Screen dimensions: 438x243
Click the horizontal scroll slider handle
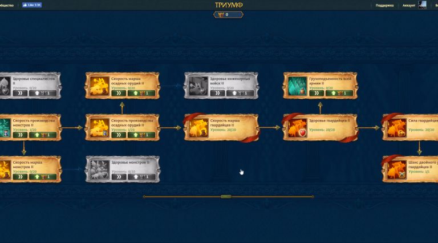[x=226, y=197]
